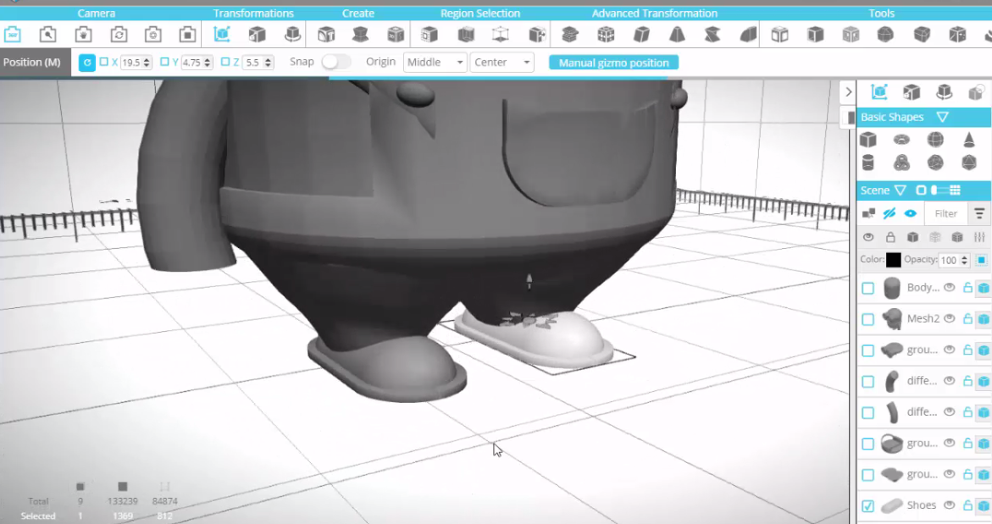This screenshot has height=524, width=992.
Task: Open the Tools toolbar section
Action: (x=881, y=14)
